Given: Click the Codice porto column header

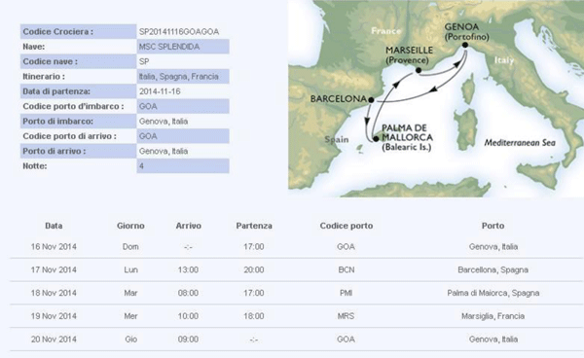Looking at the screenshot, I should click(347, 226).
